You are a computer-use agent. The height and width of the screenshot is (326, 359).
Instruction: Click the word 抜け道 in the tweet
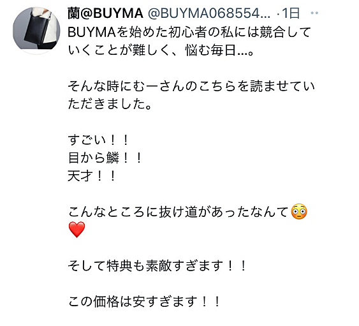[x=179, y=211]
